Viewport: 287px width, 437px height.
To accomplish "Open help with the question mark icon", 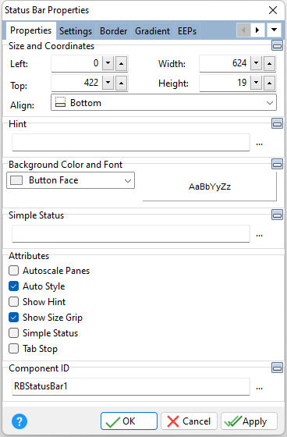I will 19,421.
